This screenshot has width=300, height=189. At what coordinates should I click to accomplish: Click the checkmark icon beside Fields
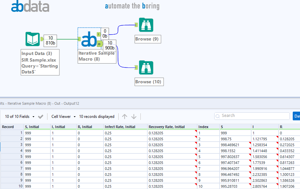point(41,117)
